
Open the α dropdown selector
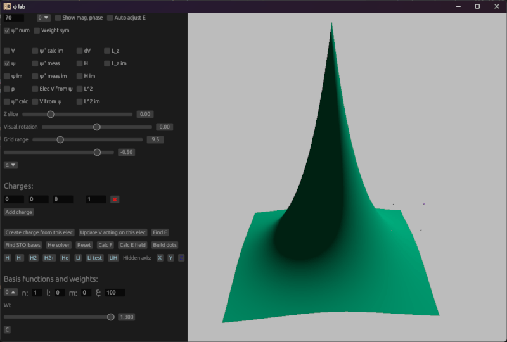pyautogui.click(x=11, y=165)
